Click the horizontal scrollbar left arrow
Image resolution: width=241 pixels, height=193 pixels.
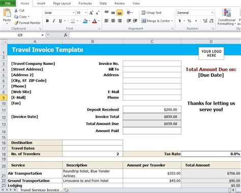click(233, 190)
